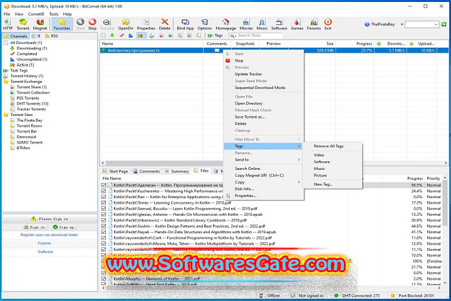Image resolution: width=451 pixels, height=301 pixels.
Task: Uncheck the Urbanowicz Standard Library Cookbook file
Action: [103, 220]
